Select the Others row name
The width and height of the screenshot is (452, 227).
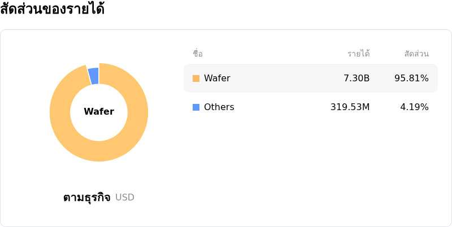pyautogui.click(x=219, y=107)
